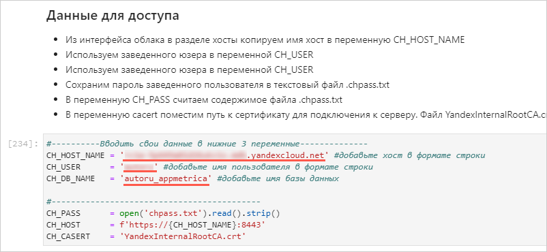Image resolution: width=547 pixels, height=252 pixels.
Task: Click the CH_DB_NAME variable name
Action: pyautogui.click(x=70, y=179)
